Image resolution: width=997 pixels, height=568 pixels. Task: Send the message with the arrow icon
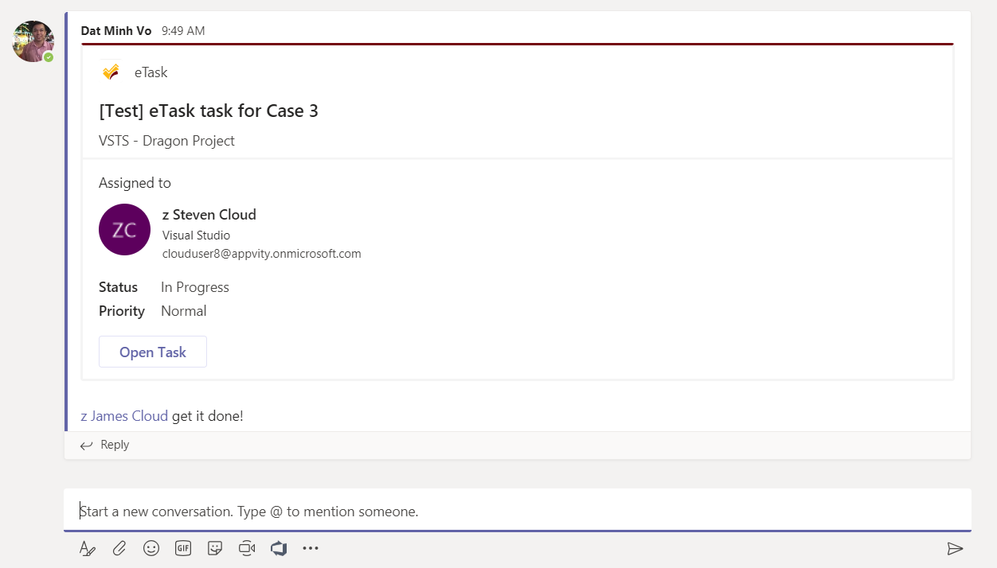(955, 548)
